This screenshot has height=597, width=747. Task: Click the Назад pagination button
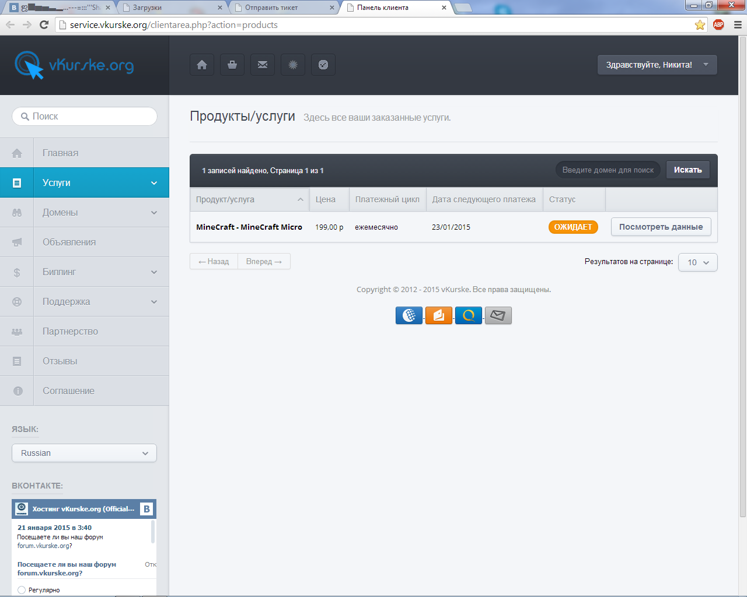(x=214, y=261)
